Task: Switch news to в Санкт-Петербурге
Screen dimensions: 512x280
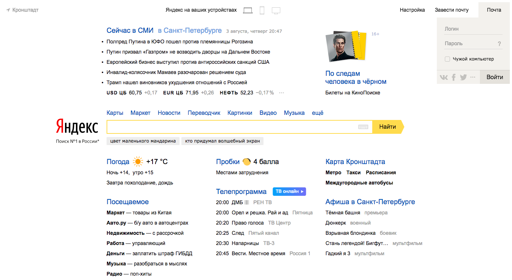Action: click(190, 31)
